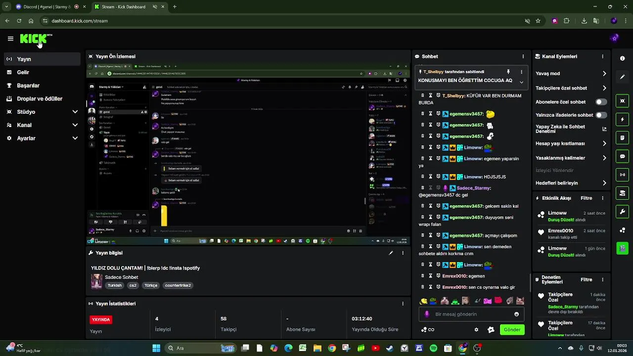The height and width of the screenshot is (356, 633).
Task: Toggle the stream preview widget icon
Action: tap(622, 101)
